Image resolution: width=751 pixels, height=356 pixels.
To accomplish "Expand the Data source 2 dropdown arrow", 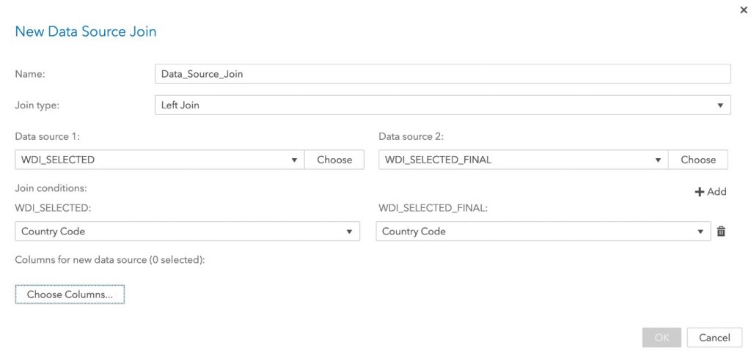I will click(x=659, y=160).
